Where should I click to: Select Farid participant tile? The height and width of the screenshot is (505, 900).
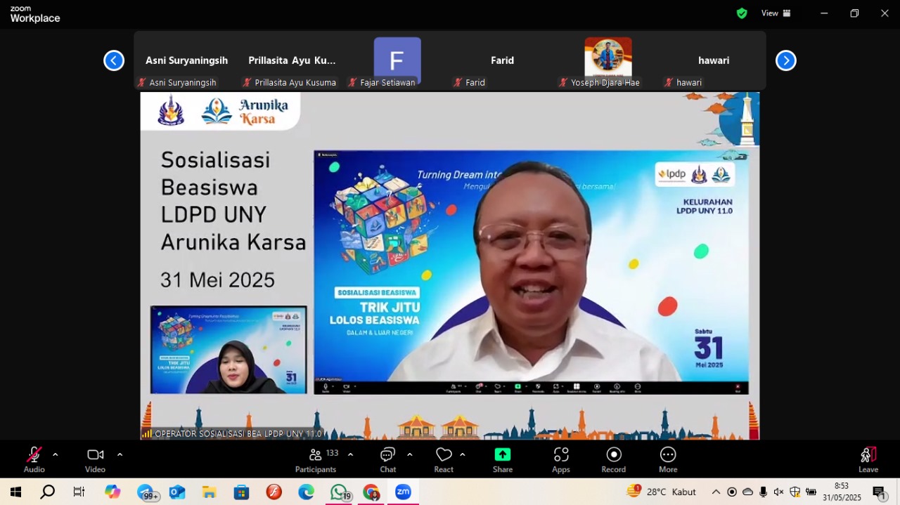(x=503, y=61)
